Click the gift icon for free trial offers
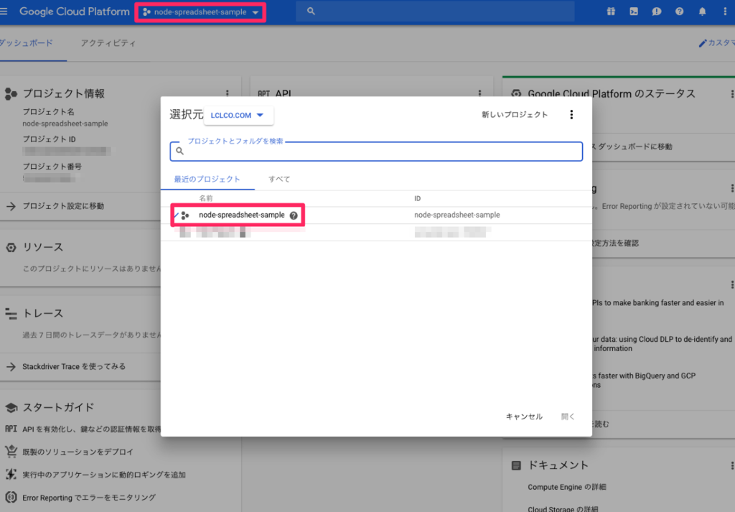 coord(612,11)
